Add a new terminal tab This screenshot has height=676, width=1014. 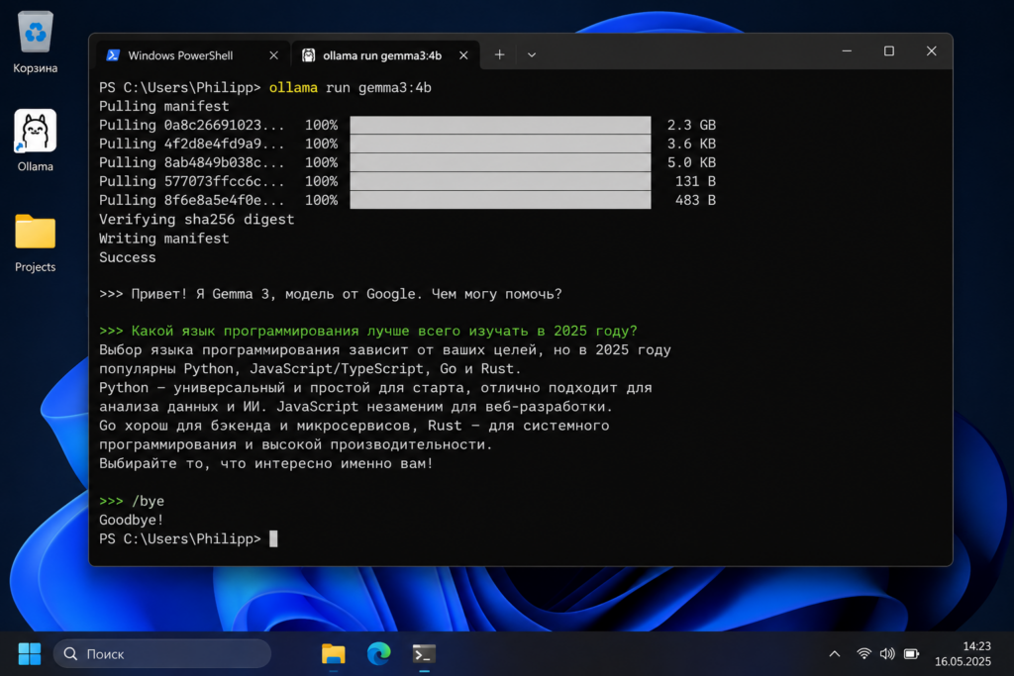coord(499,55)
